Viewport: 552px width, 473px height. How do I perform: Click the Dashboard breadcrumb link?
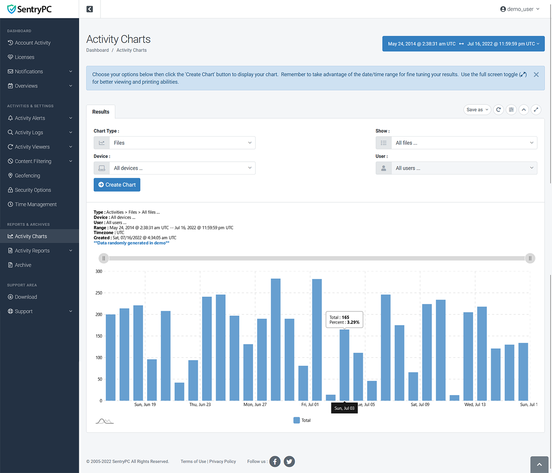point(97,50)
